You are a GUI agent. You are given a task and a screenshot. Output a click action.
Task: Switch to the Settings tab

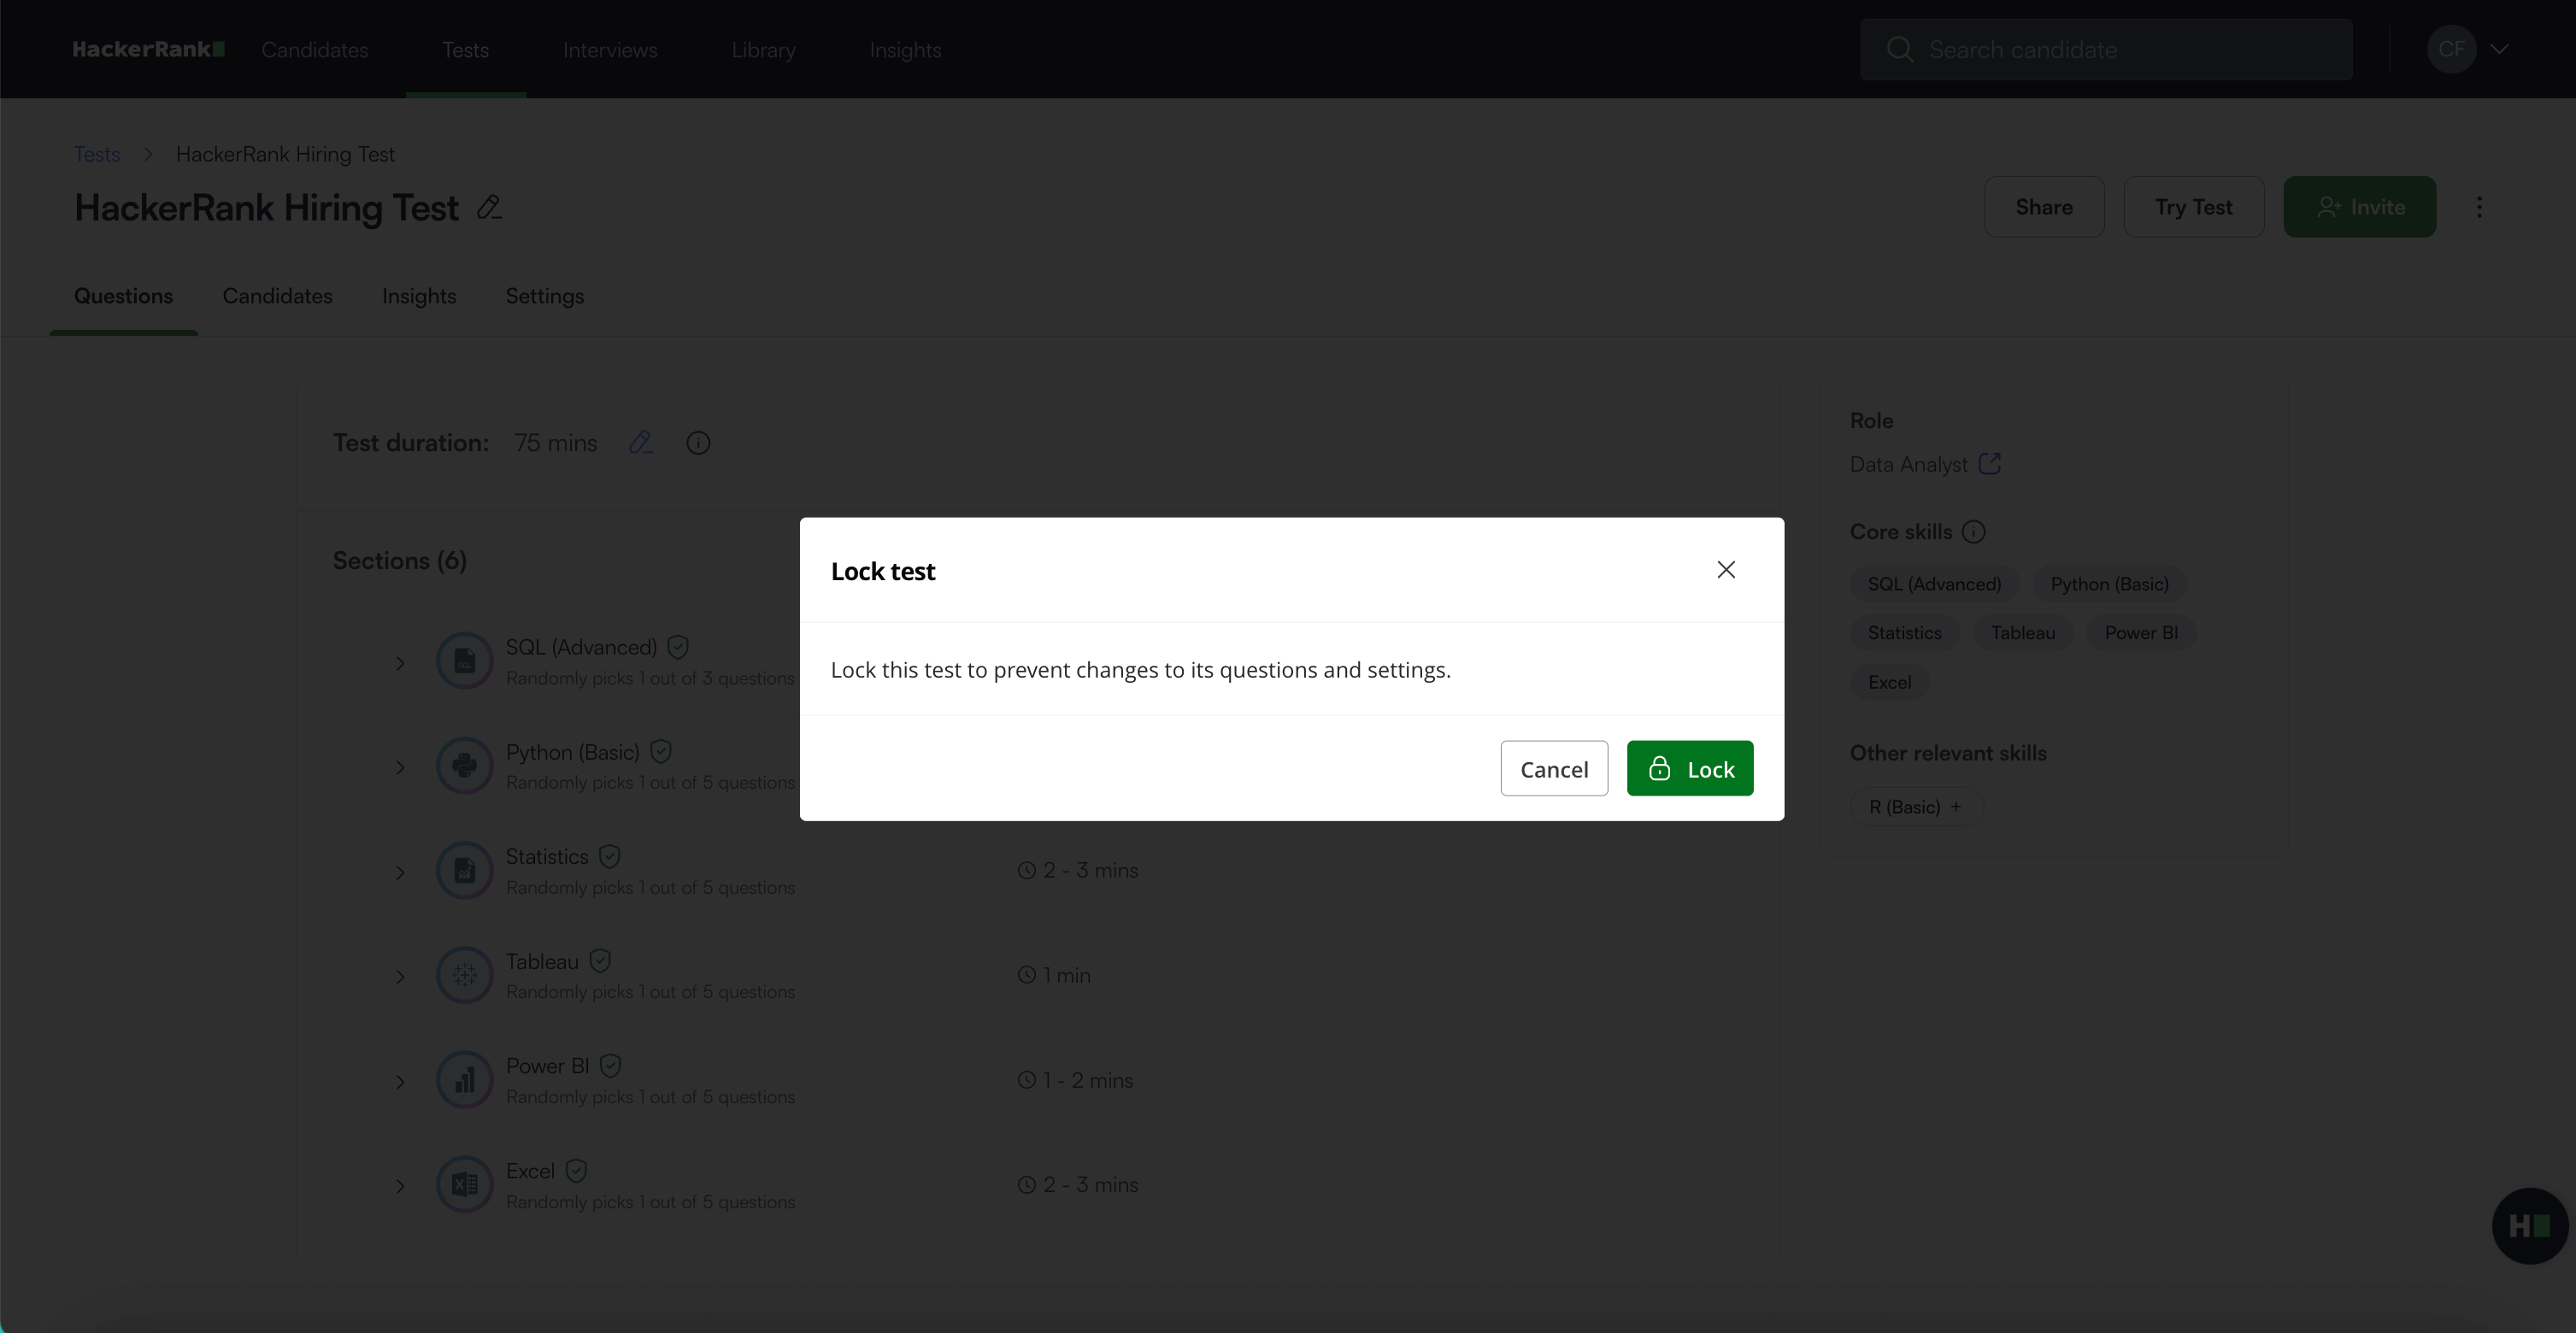[x=544, y=296]
